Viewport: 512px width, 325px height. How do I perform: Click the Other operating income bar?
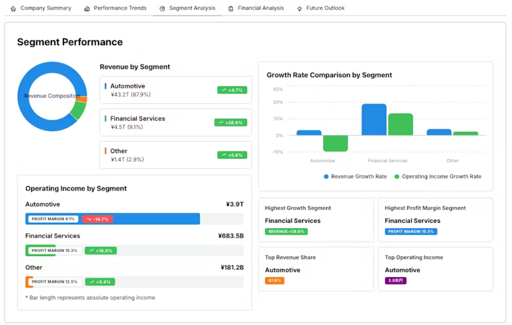[x=134, y=282]
